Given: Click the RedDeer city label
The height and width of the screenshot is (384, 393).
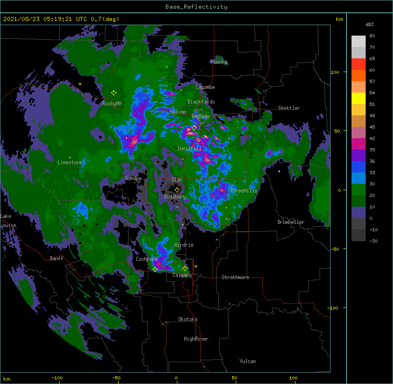Looking at the screenshot, I should 201,116.
